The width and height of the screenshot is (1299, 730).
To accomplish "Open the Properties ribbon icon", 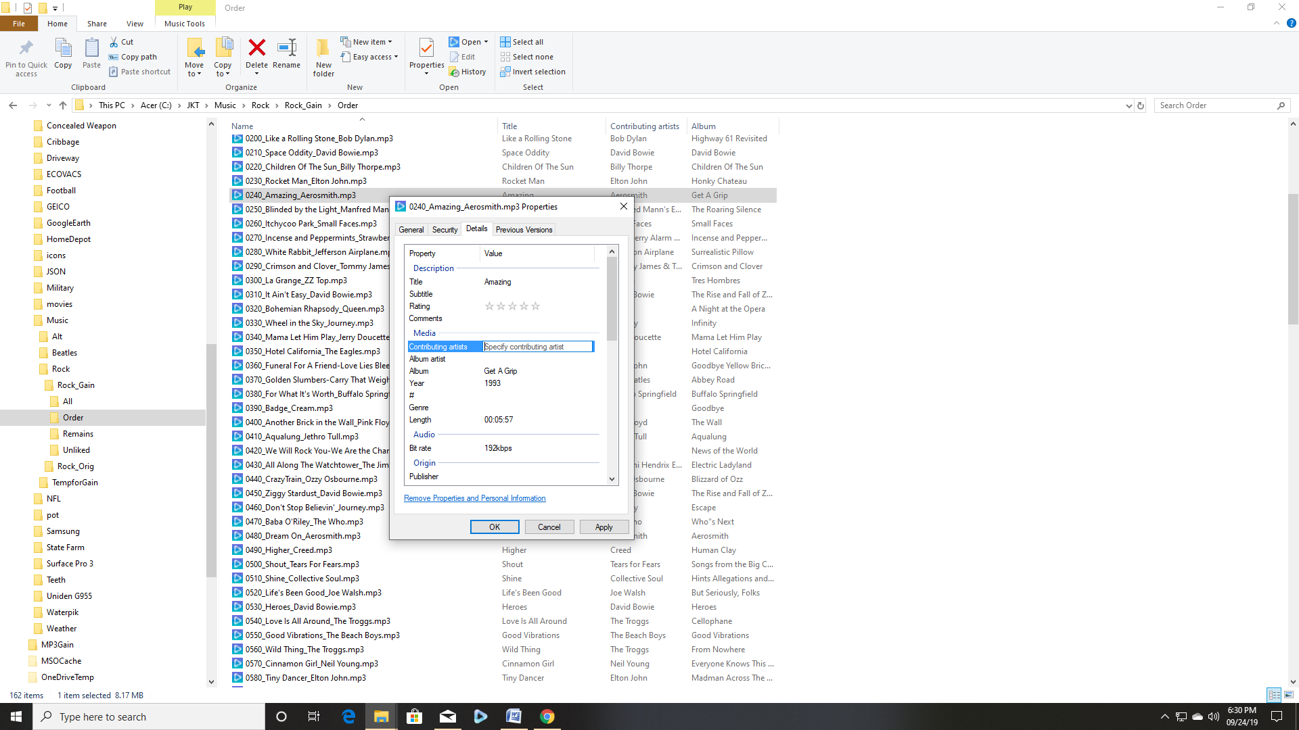I will (426, 49).
